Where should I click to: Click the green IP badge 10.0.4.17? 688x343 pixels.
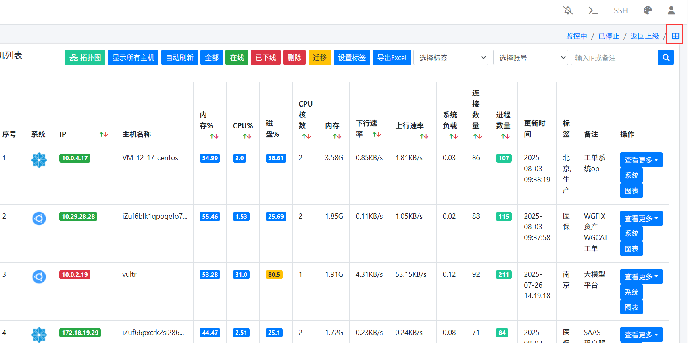[75, 158]
